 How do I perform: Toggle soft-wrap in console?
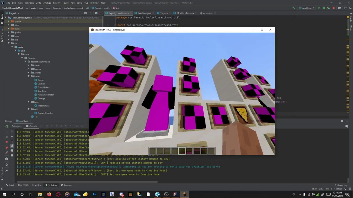point(12,141)
